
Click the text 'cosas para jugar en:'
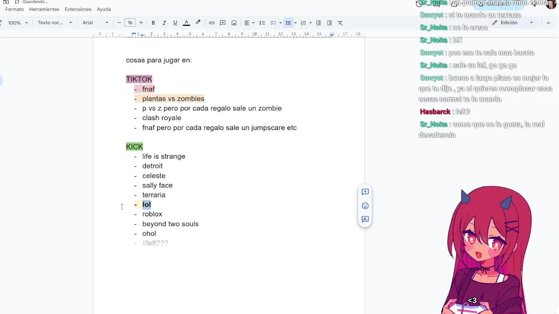159,60
